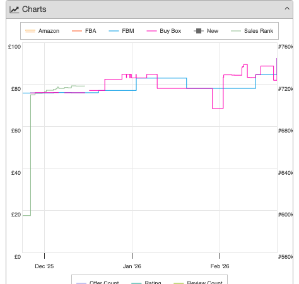299x284 pixels.
Task: Toggle the FBA series in the legend
Action: click(84, 31)
